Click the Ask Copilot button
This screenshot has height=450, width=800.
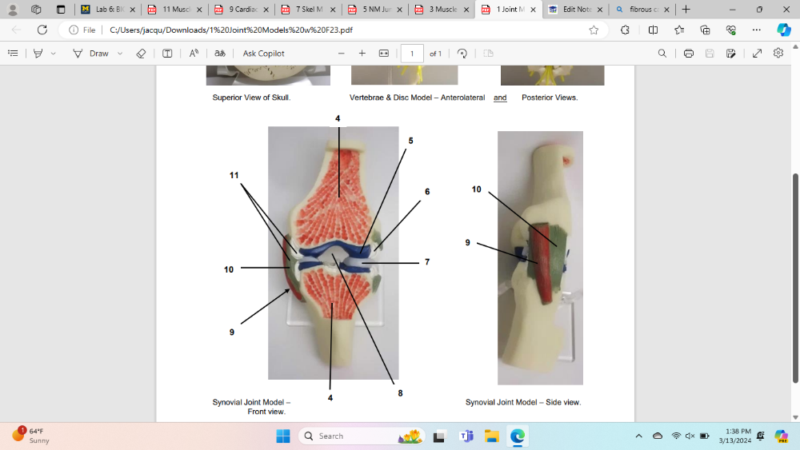pos(263,54)
